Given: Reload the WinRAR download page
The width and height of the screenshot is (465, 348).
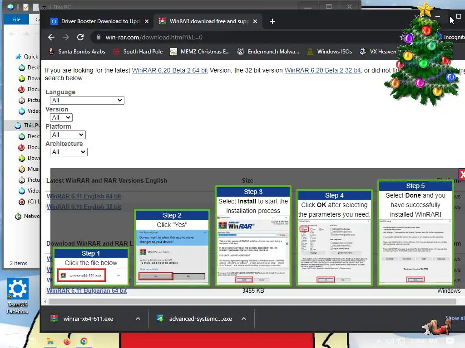Looking at the screenshot, I should 80,37.
